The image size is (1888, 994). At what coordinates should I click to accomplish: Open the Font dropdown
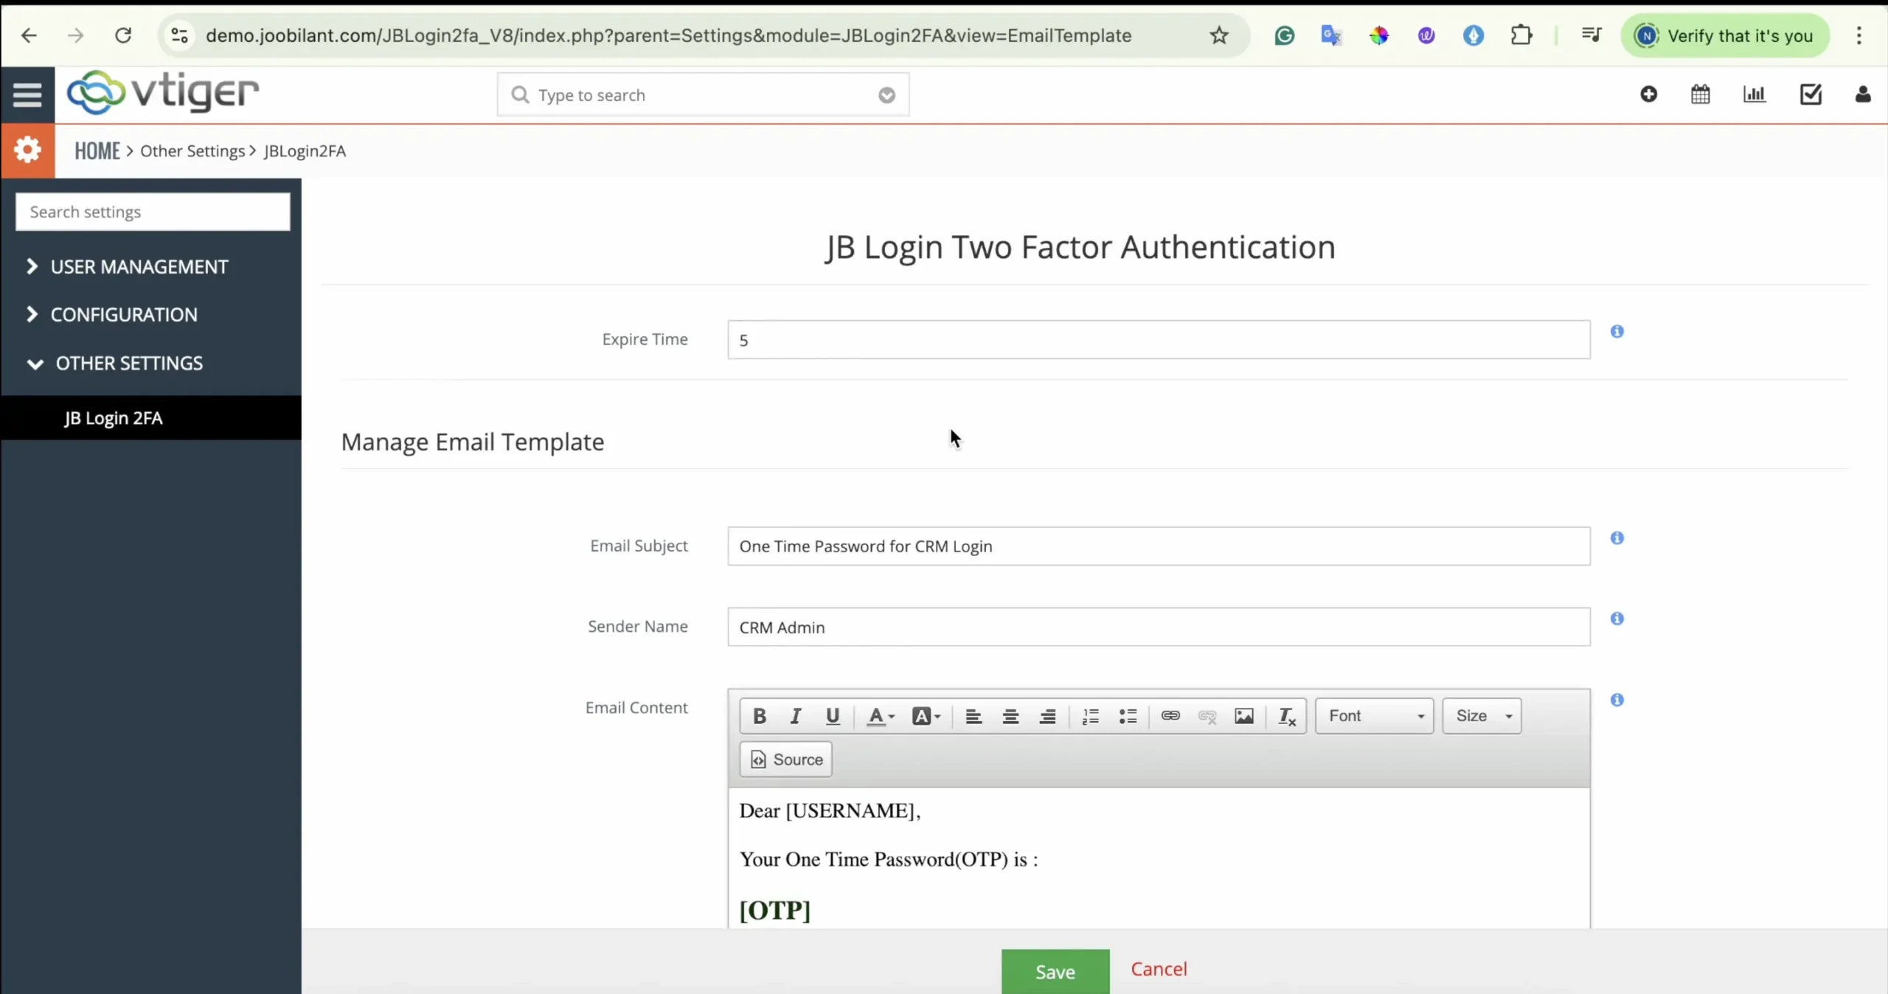click(1375, 716)
